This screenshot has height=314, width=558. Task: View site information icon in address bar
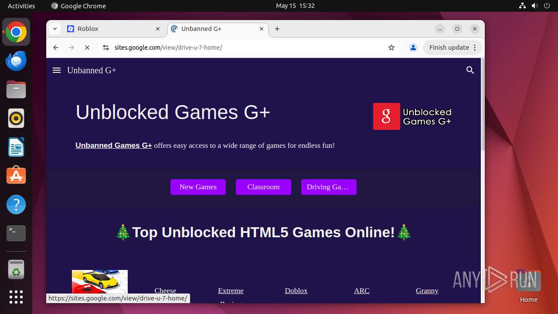click(105, 48)
